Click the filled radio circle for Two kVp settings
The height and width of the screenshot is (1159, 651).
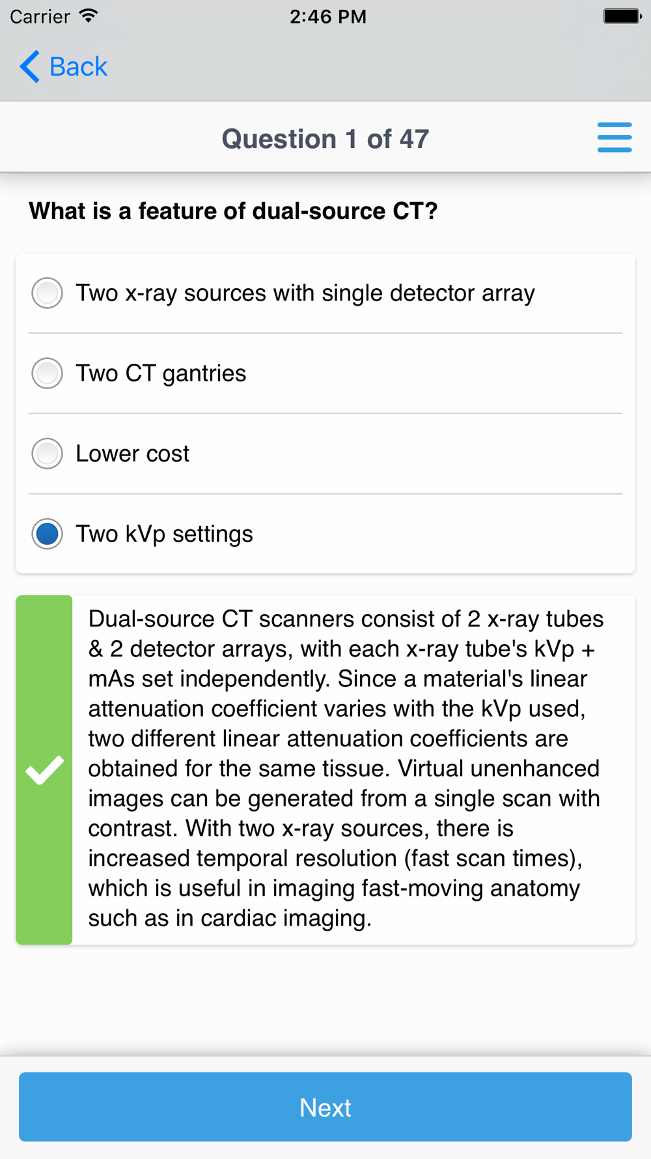48,534
